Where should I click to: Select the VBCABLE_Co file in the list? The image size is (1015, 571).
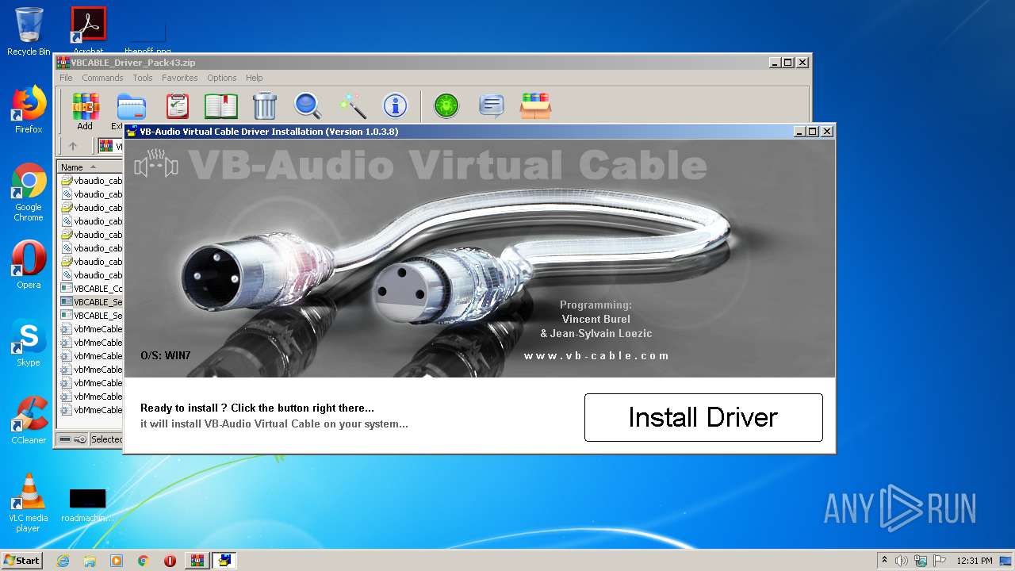point(91,289)
